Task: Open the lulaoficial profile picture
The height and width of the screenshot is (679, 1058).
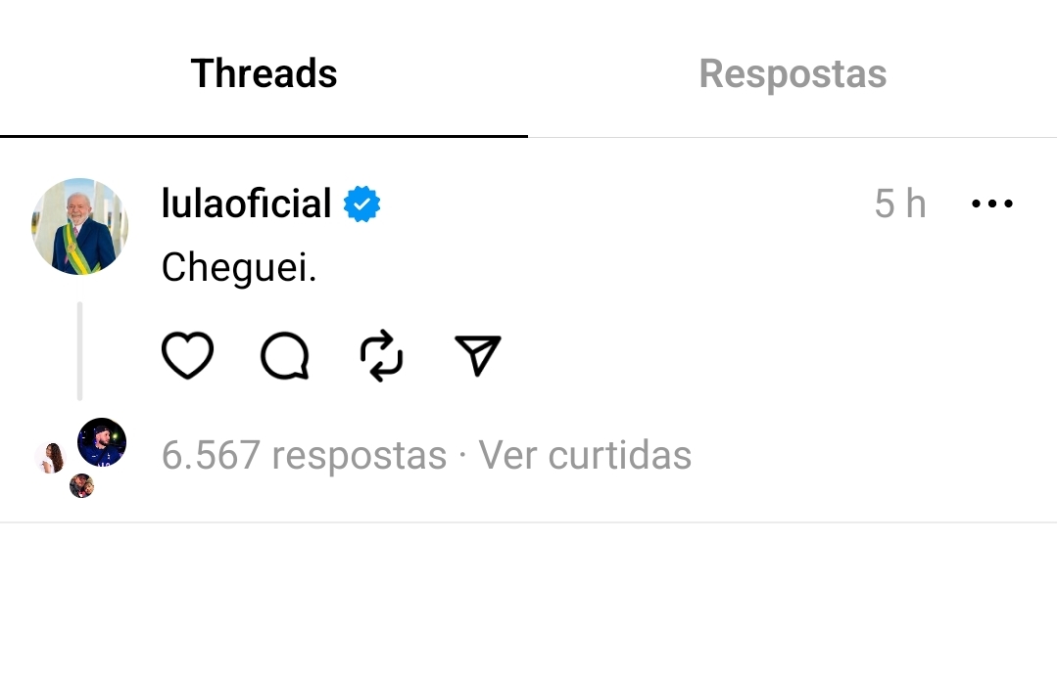Action: point(79,226)
